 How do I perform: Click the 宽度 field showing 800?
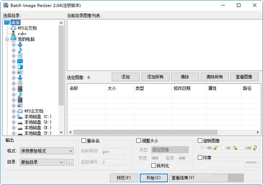[x=156, y=158]
